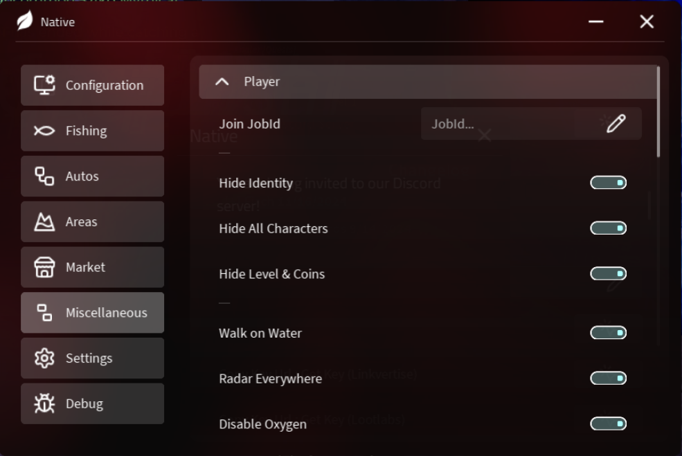Click the Hide Level & Coins label
682x456 pixels.
point(272,274)
